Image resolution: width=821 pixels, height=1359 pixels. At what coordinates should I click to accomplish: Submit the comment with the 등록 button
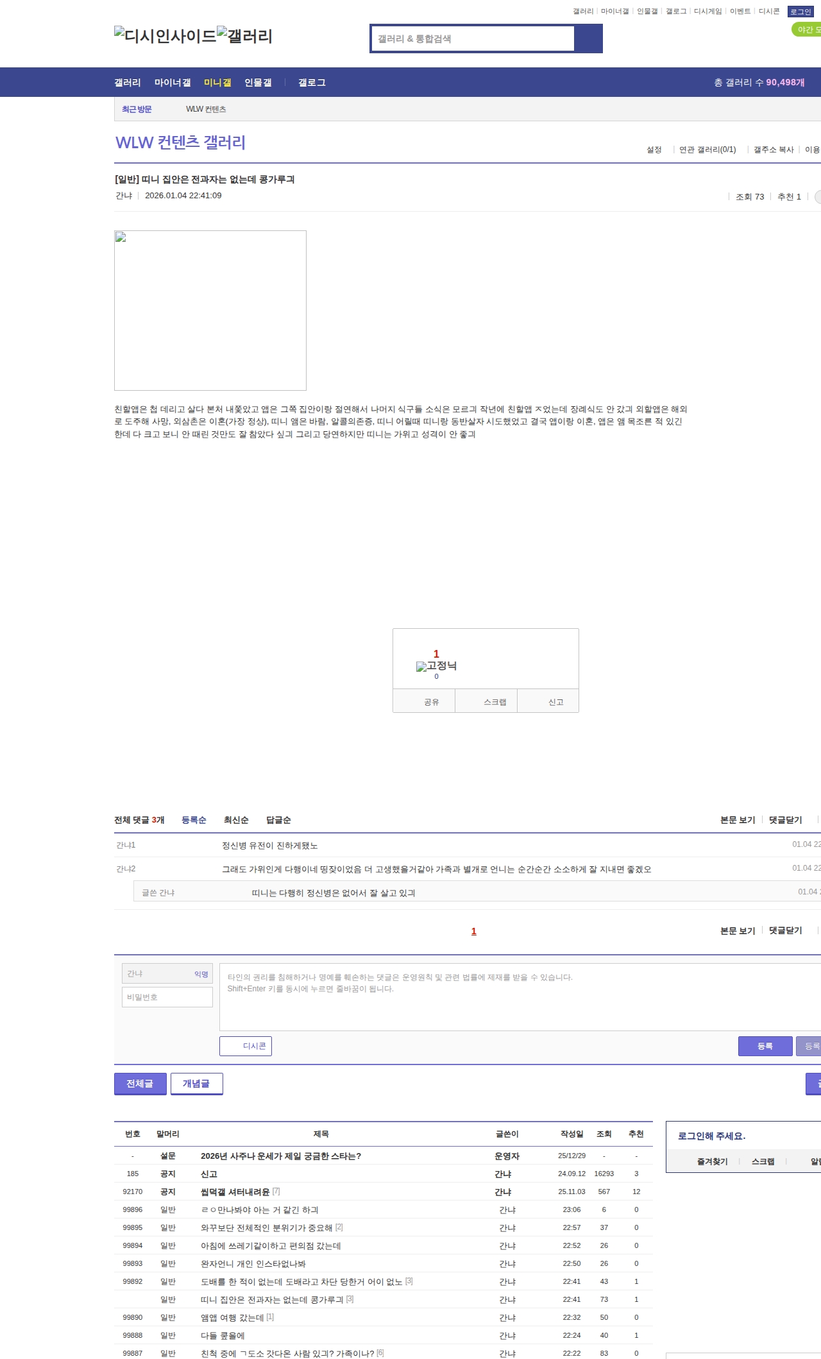tap(765, 1046)
